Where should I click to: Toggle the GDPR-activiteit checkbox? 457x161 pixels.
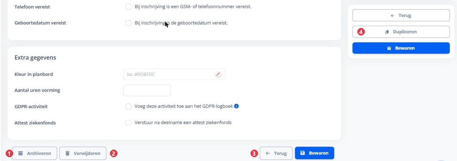[x=128, y=106]
